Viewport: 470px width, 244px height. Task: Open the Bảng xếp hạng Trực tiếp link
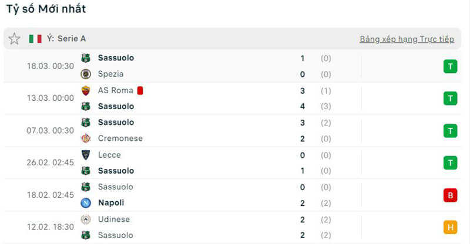pyautogui.click(x=407, y=39)
